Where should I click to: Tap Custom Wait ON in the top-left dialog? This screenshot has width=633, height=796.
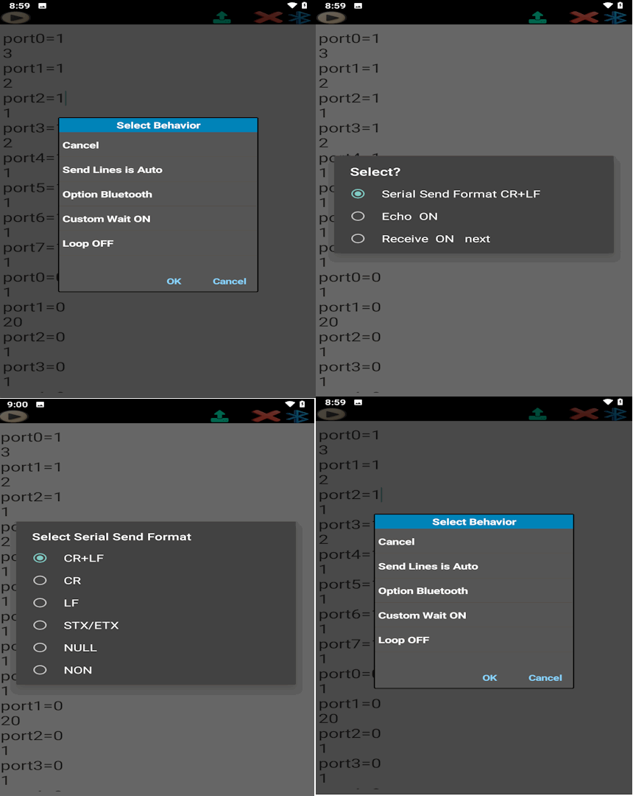[x=107, y=219]
